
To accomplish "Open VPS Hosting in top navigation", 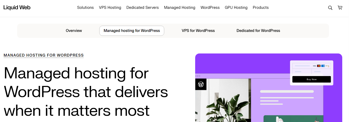I will (110, 8).
